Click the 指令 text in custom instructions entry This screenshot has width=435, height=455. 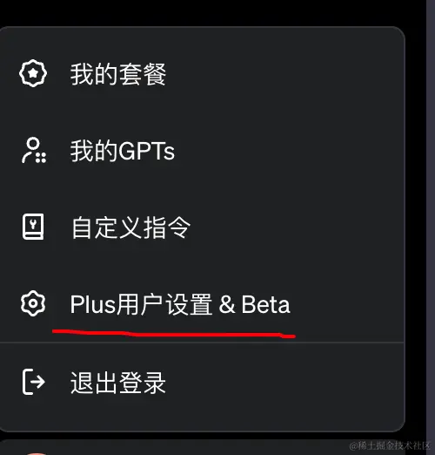[x=167, y=227]
